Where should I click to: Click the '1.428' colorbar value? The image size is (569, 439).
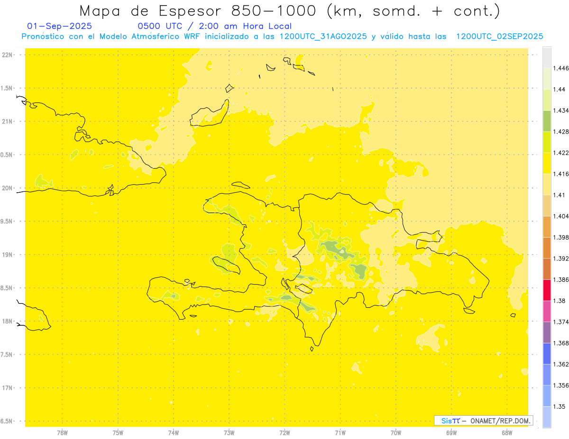pos(561,132)
